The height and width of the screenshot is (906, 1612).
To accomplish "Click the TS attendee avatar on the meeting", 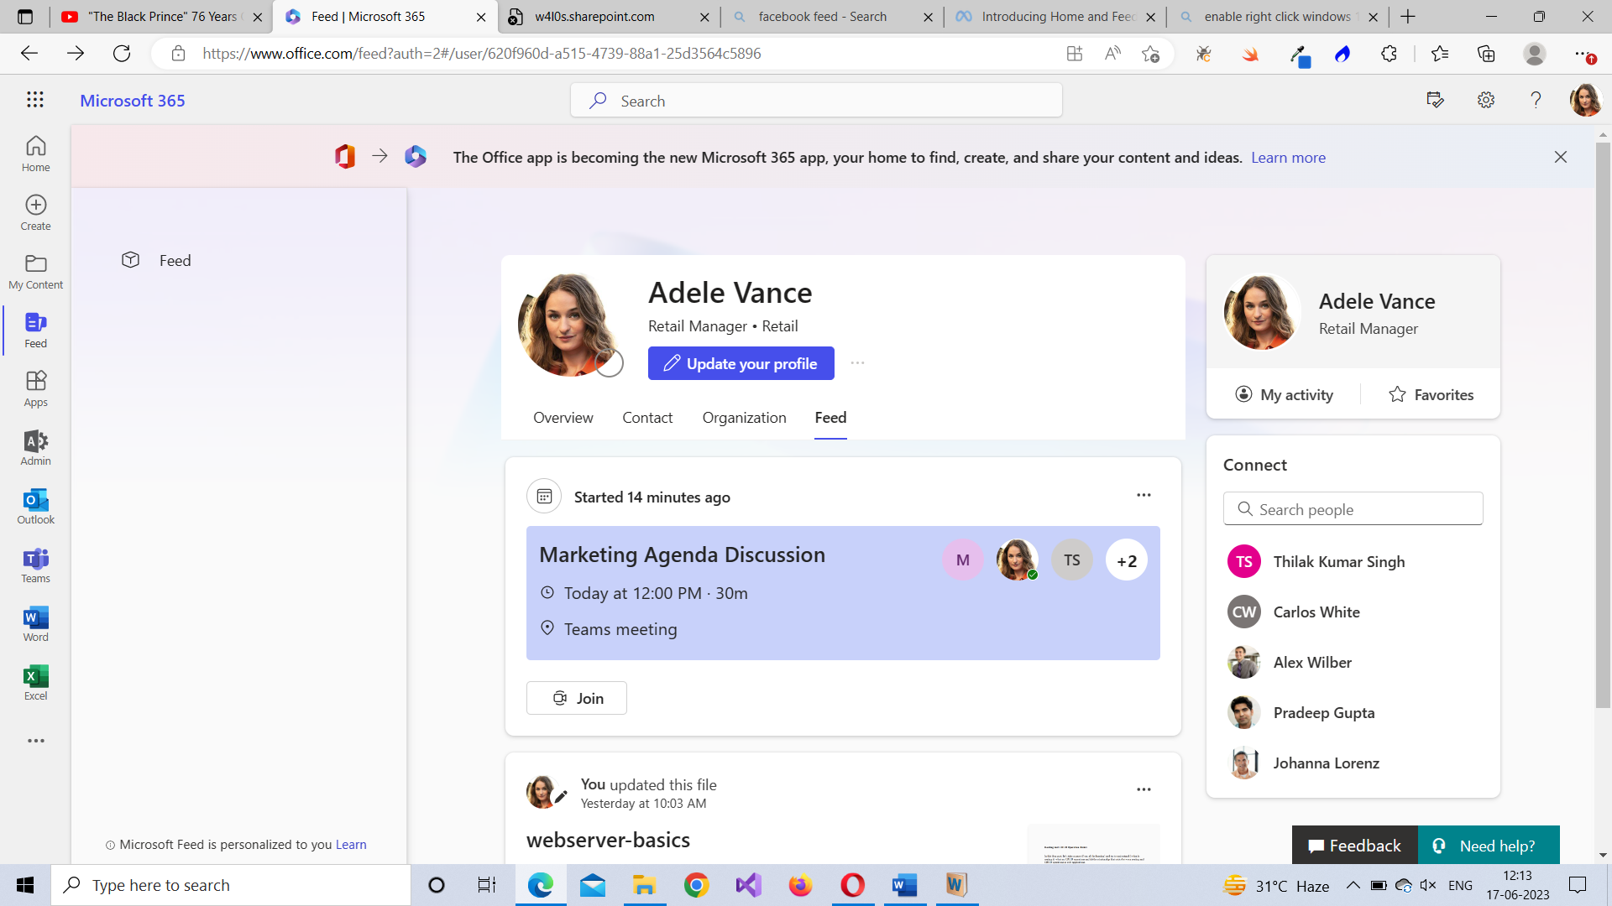I will pyautogui.click(x=1072, y=560).
